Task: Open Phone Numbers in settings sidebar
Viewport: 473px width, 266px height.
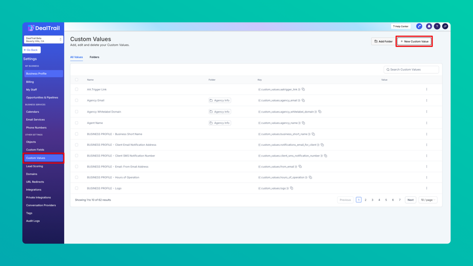Action: point(36,128)
